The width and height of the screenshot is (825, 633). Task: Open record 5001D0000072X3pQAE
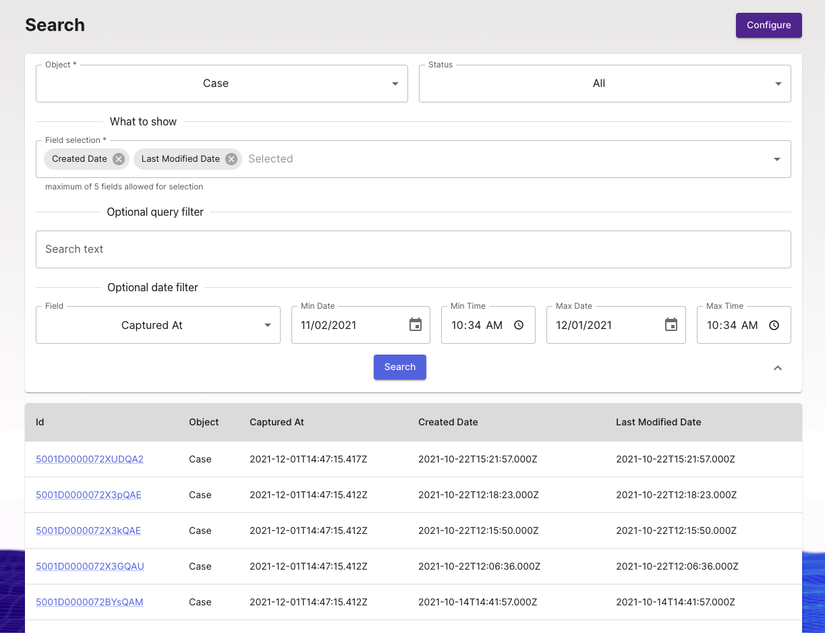(88, 495)
